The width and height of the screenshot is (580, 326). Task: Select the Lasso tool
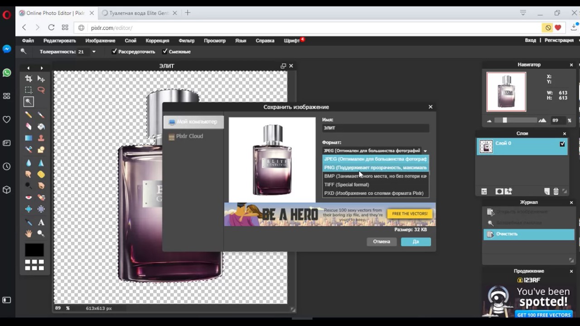41,90
